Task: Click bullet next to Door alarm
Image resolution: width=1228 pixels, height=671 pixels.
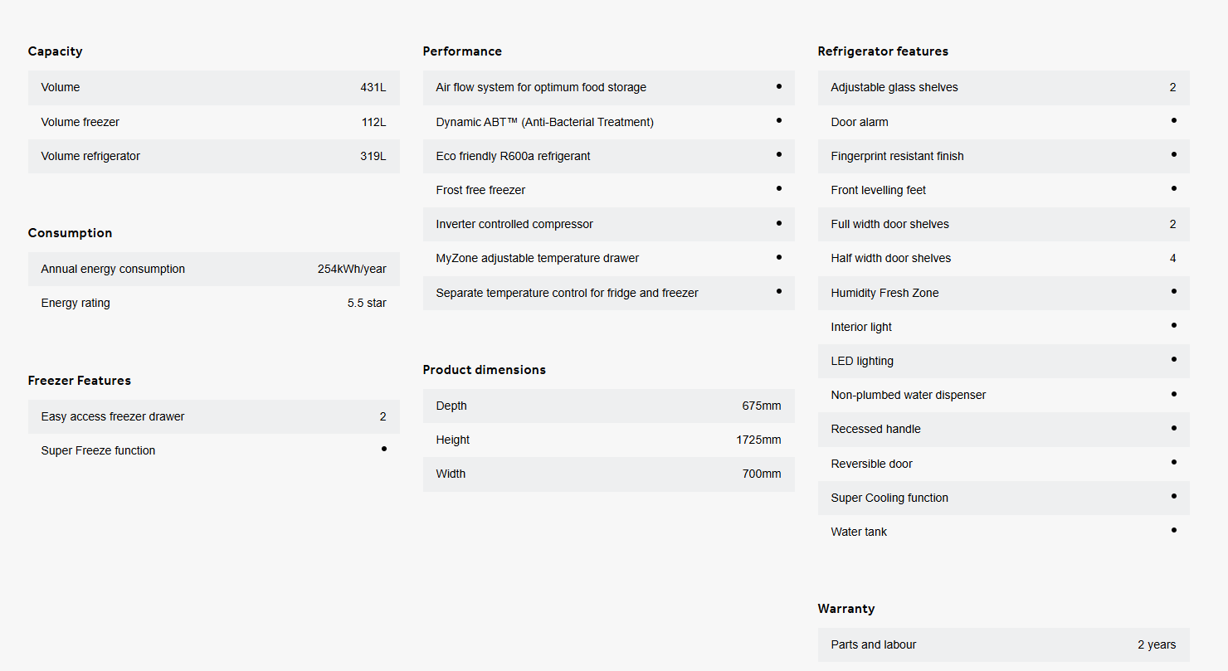Action: 1173,120
